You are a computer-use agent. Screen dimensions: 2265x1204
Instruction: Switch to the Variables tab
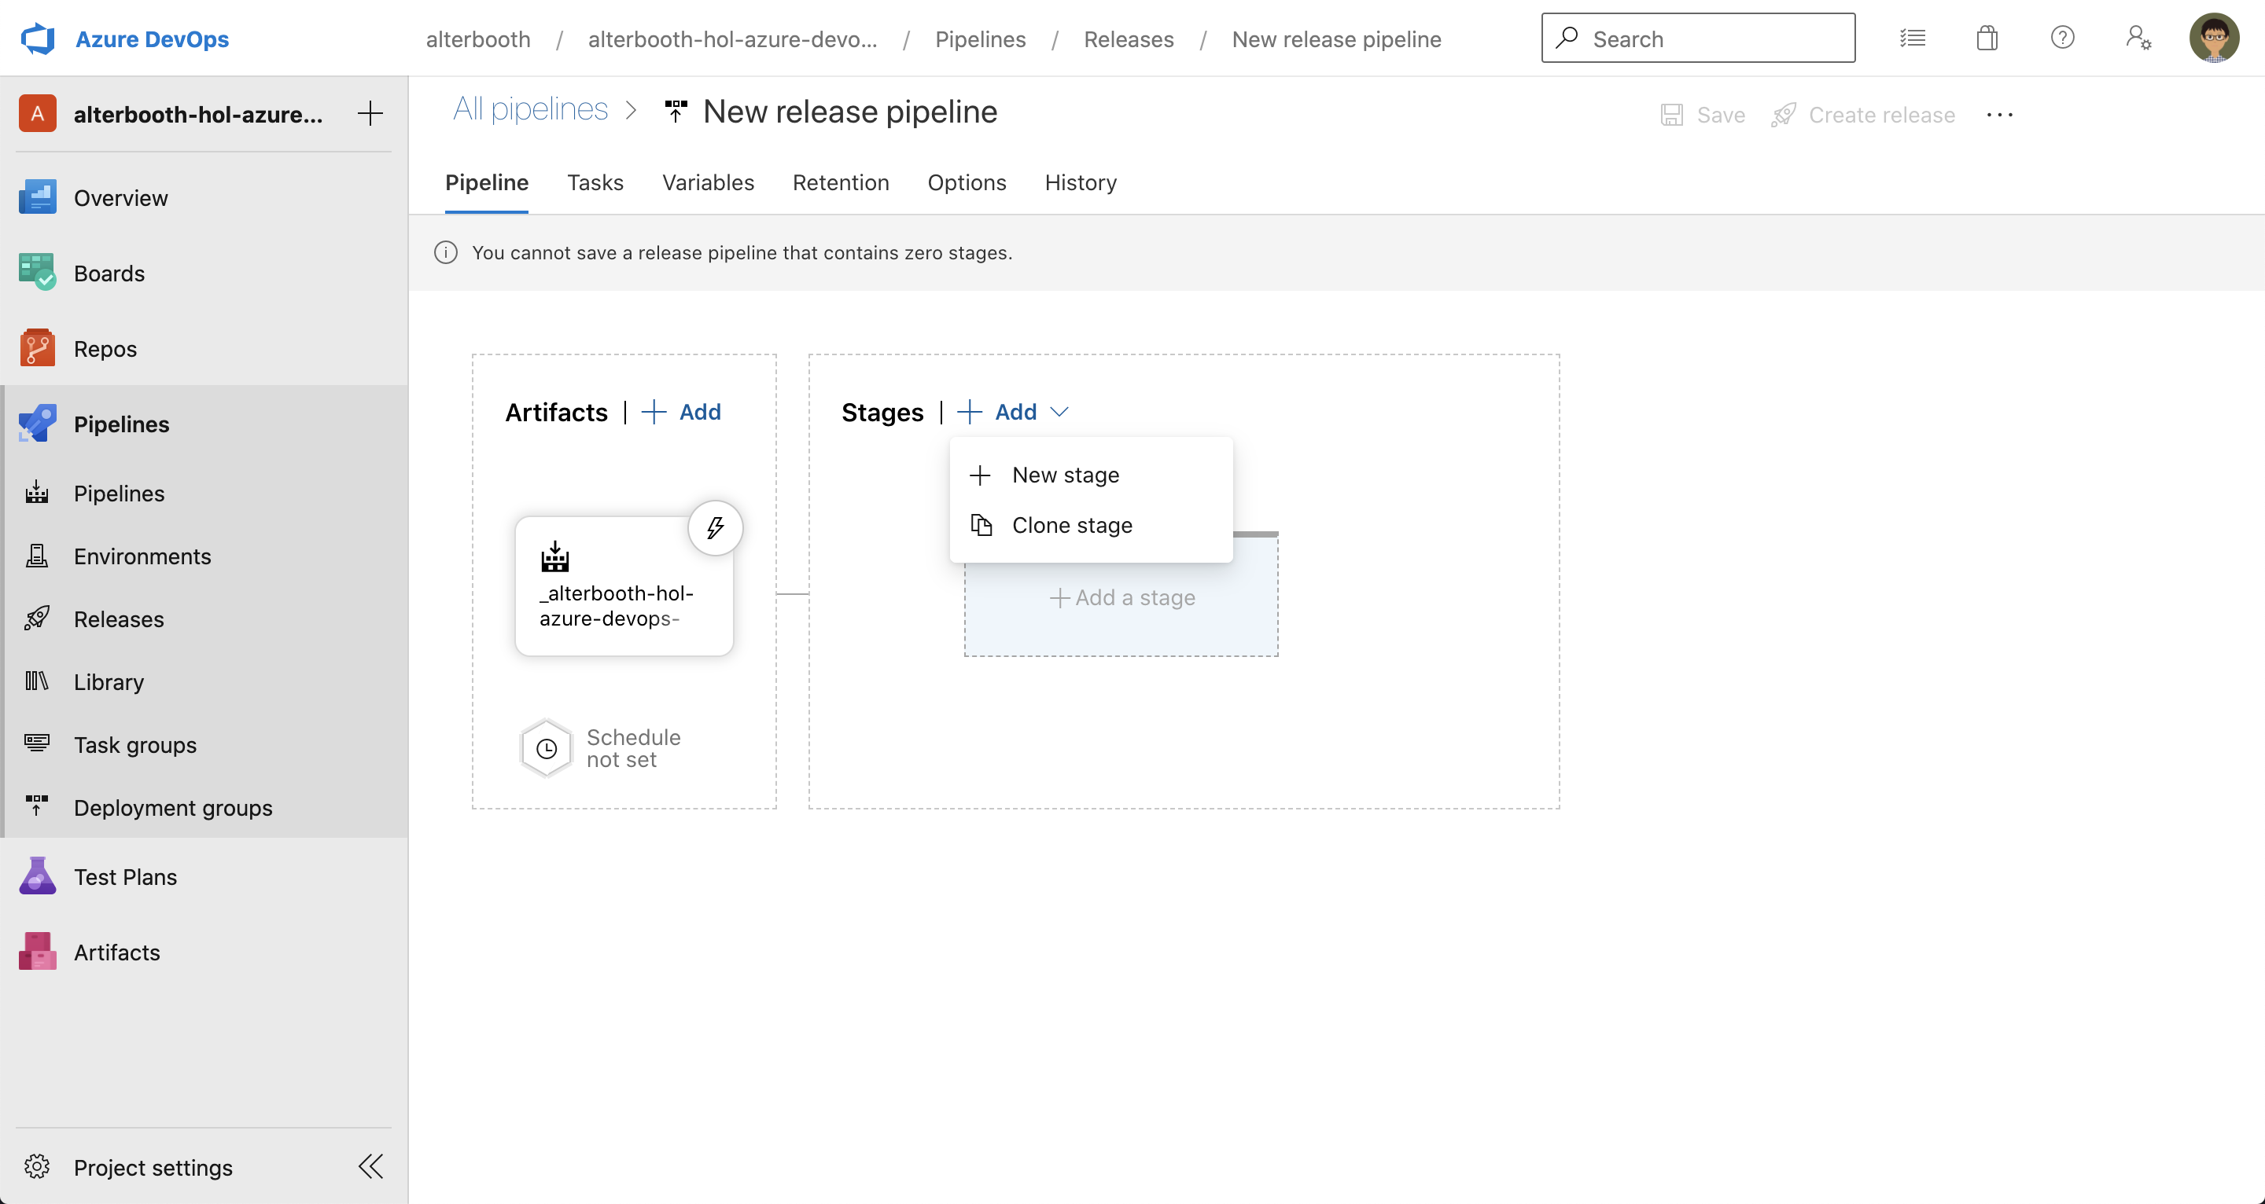click(x=707, y=183)
